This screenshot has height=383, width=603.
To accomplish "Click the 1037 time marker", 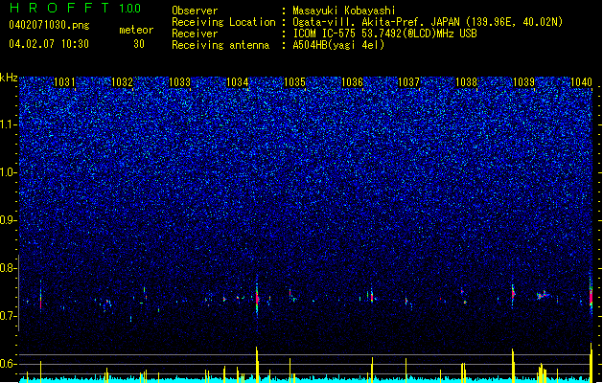I will [x=408, y=82].
